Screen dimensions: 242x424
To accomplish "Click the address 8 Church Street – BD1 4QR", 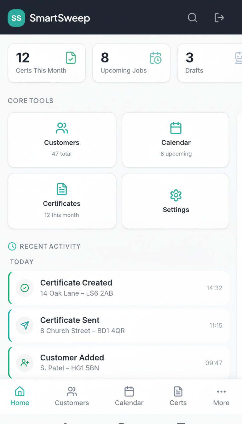I will pos(83,331).
